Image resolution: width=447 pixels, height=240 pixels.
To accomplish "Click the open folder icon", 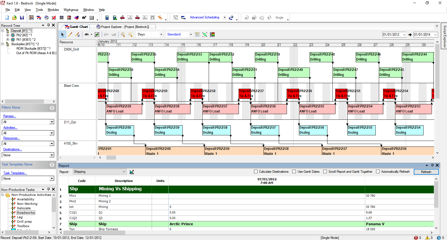I will coord(14,18).
